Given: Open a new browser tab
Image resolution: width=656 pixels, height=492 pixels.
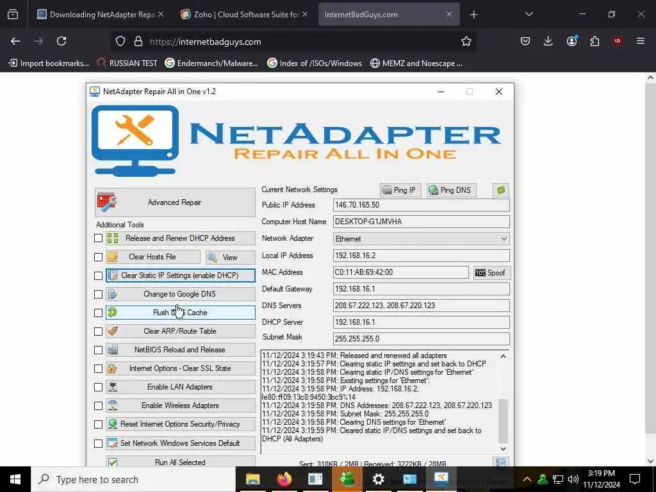Looking at the screenshot, I should pos(473,15).
